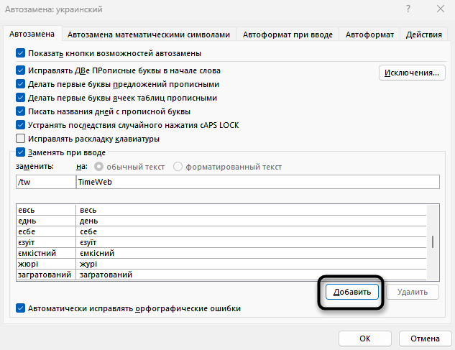Select the ємкістний list row
The height and width of the screenshot is (350, 455).
[221, 253]
